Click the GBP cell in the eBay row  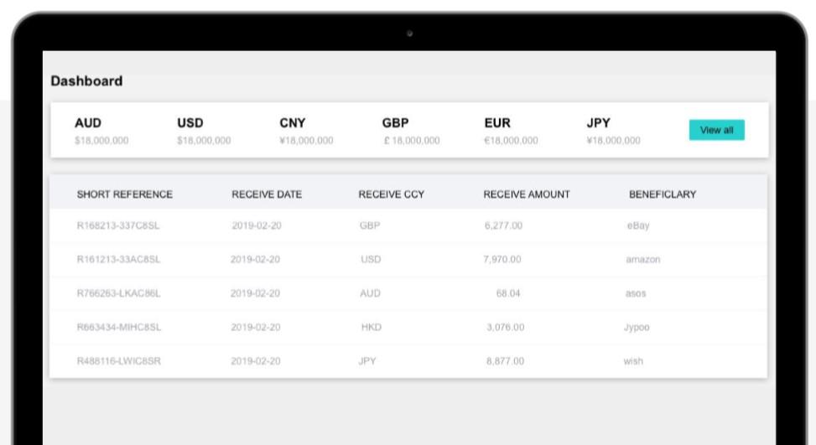370,225
